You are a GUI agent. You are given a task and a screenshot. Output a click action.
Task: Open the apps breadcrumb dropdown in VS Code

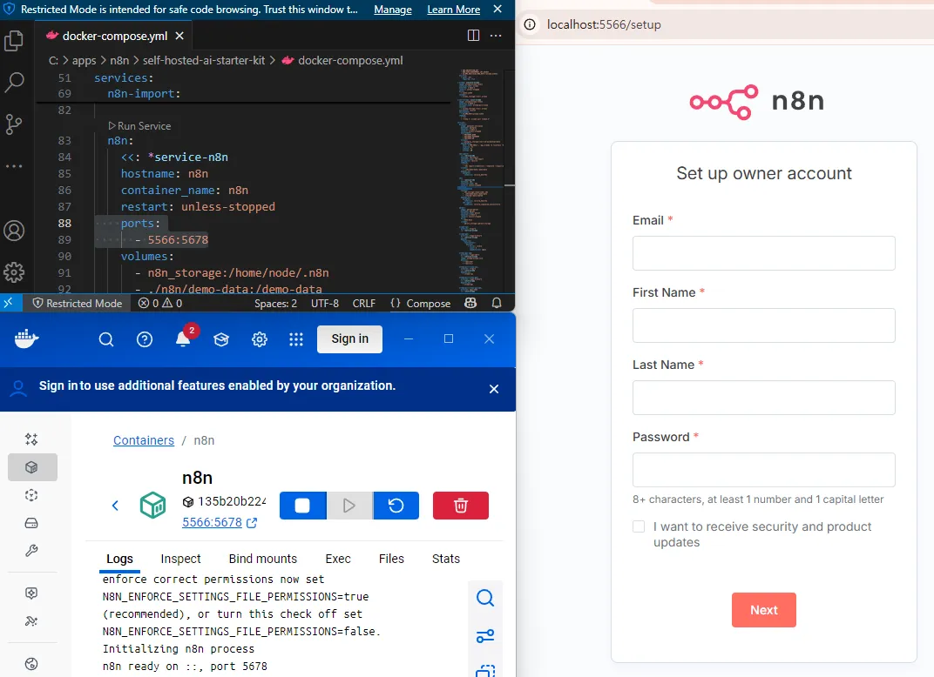[84, 60]
